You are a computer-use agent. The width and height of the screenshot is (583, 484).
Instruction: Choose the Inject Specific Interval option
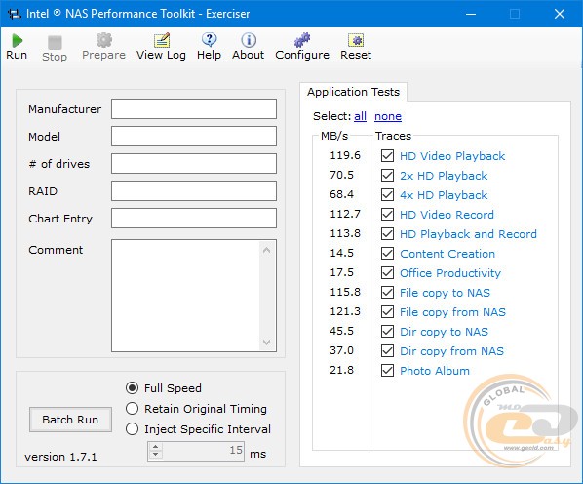[x=132, y=429]
